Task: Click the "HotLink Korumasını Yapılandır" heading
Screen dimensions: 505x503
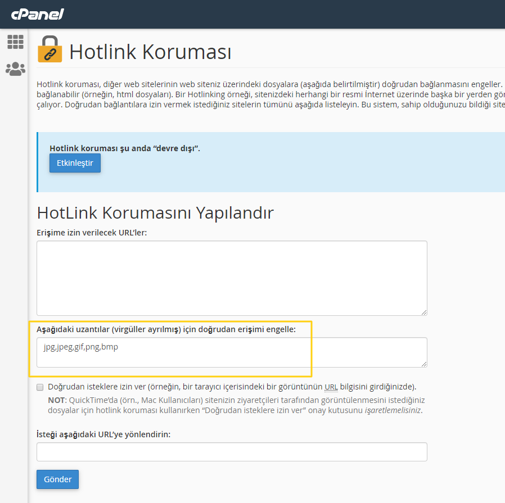Action: (x=155, y=213)
